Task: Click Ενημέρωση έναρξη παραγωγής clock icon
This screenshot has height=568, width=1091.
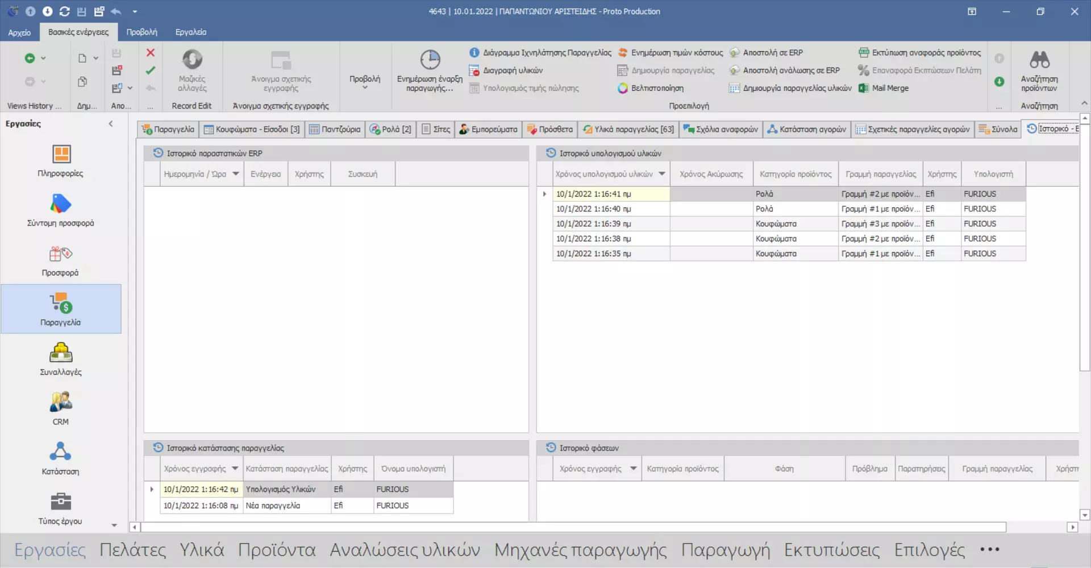Action: coord(430,60)
